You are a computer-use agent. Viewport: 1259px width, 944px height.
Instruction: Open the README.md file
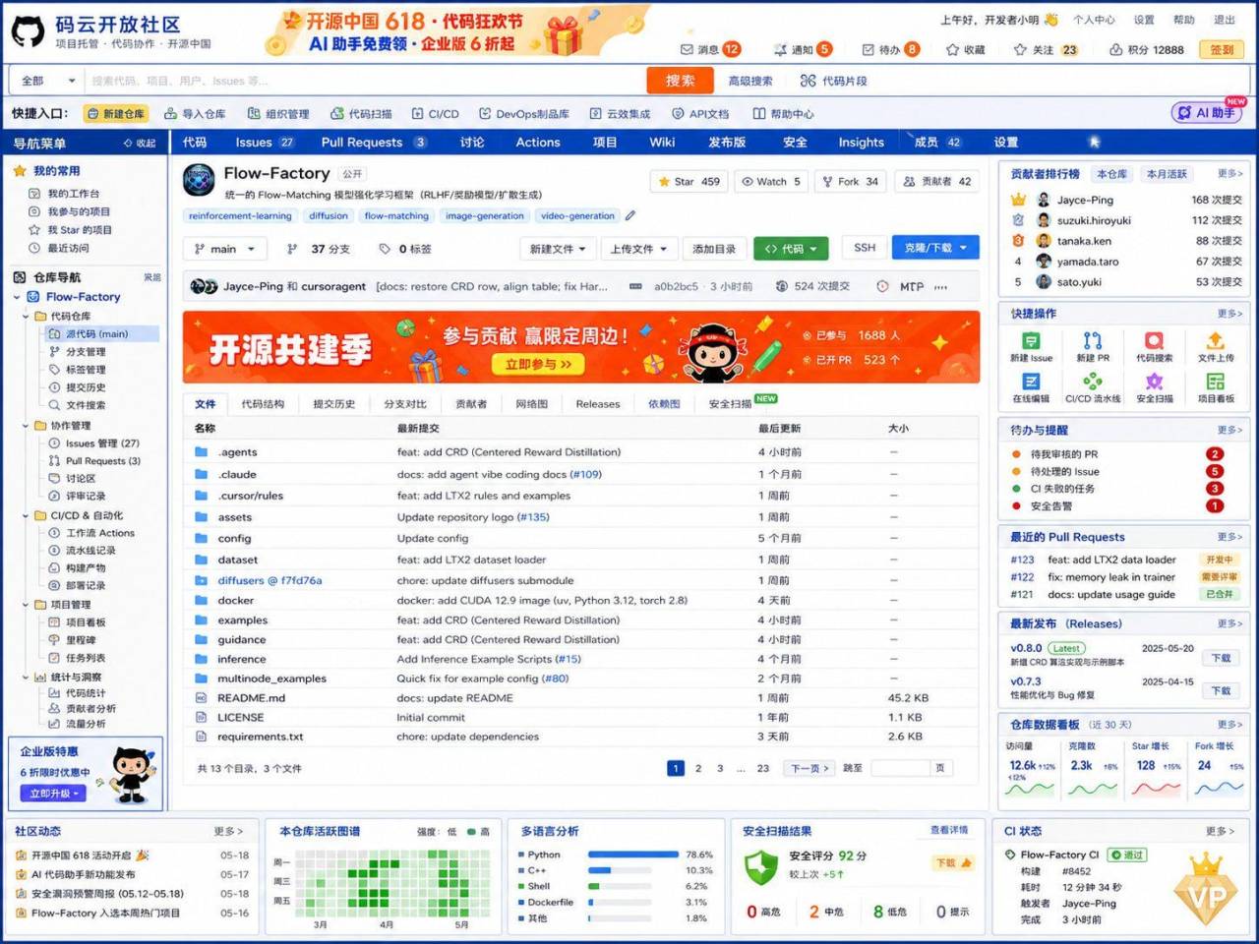(251, 698)
